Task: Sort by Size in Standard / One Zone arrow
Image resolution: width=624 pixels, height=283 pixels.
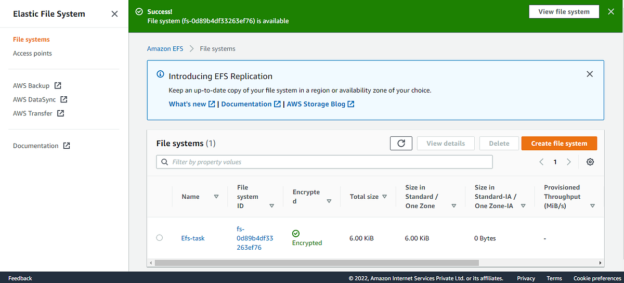Action: [x=454, y=206]
